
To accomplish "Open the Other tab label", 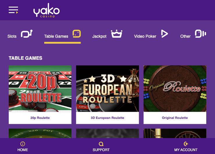I will pyautogui.click(x=185, y=36).
